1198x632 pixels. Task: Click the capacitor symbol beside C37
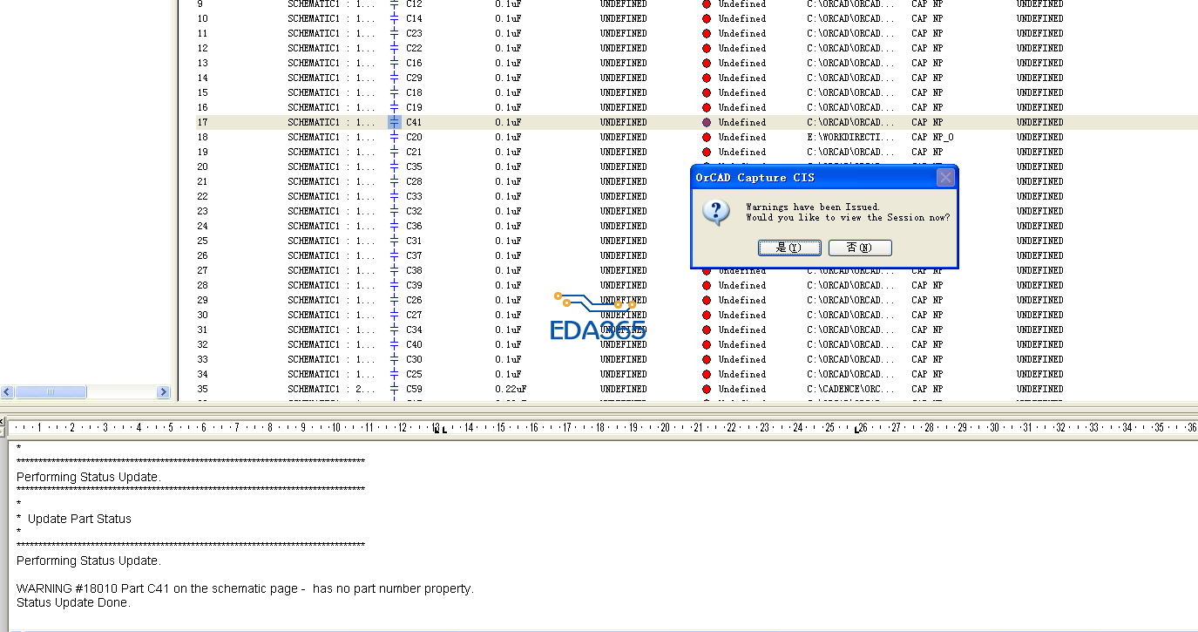coord(394,255)
